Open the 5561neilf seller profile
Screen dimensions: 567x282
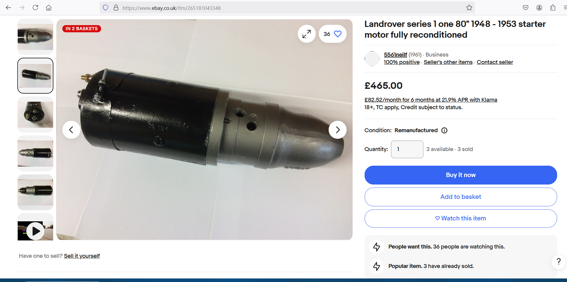395,55
